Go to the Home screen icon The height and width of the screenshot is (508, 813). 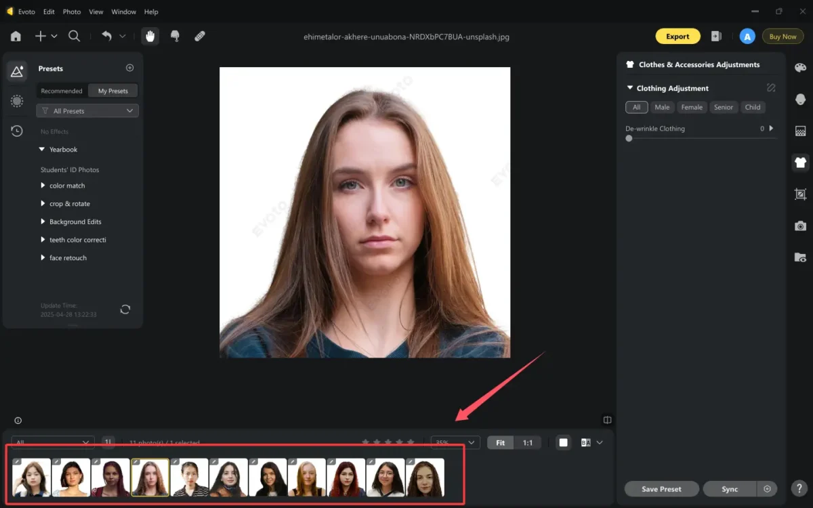(16, 37)
